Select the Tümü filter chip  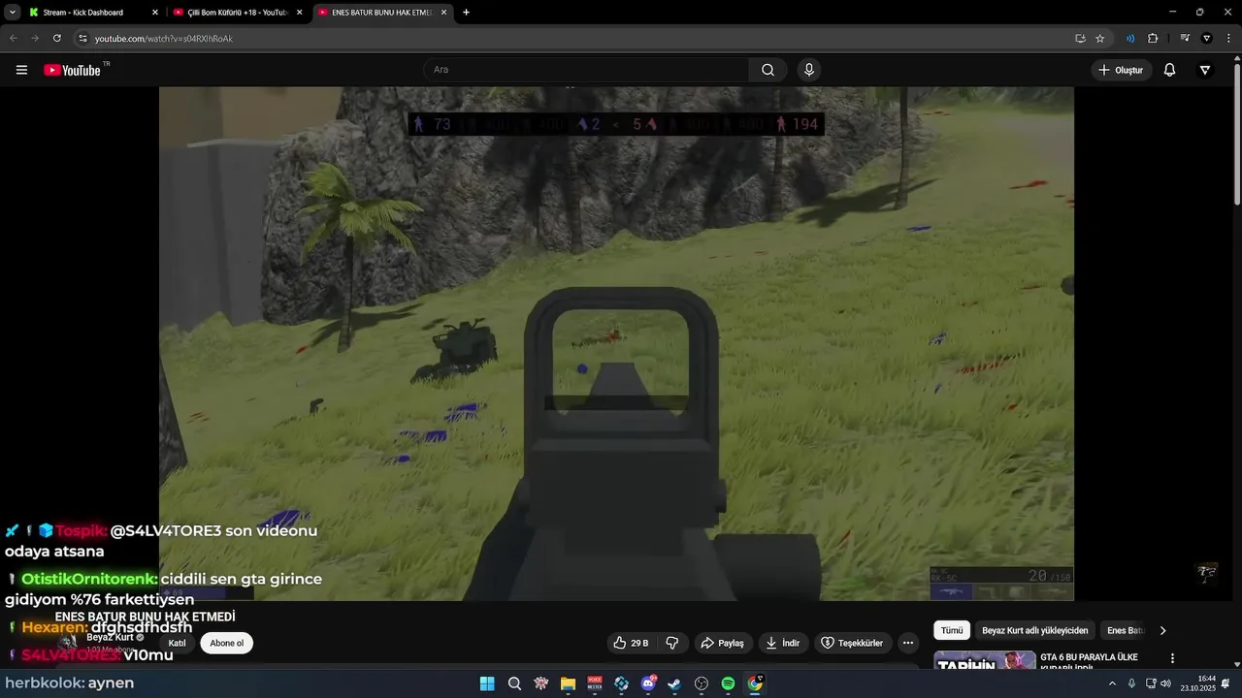coord(952,630)
